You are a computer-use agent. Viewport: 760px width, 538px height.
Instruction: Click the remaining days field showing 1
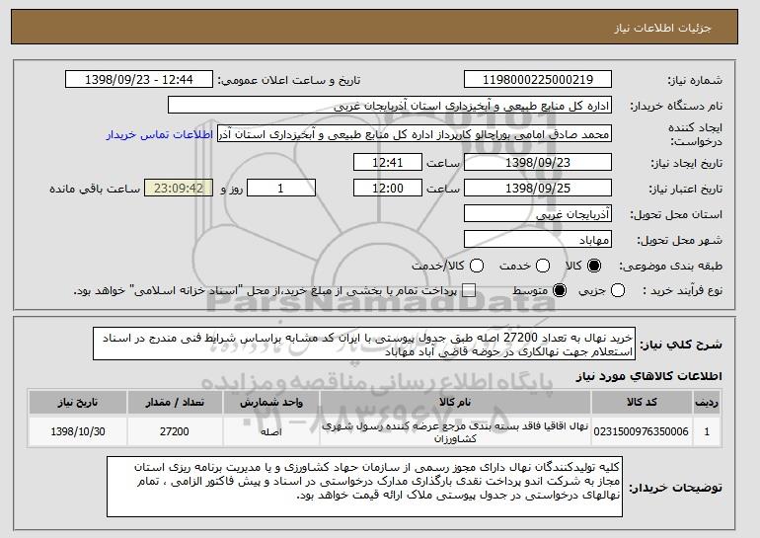click(x=281, y=189)
